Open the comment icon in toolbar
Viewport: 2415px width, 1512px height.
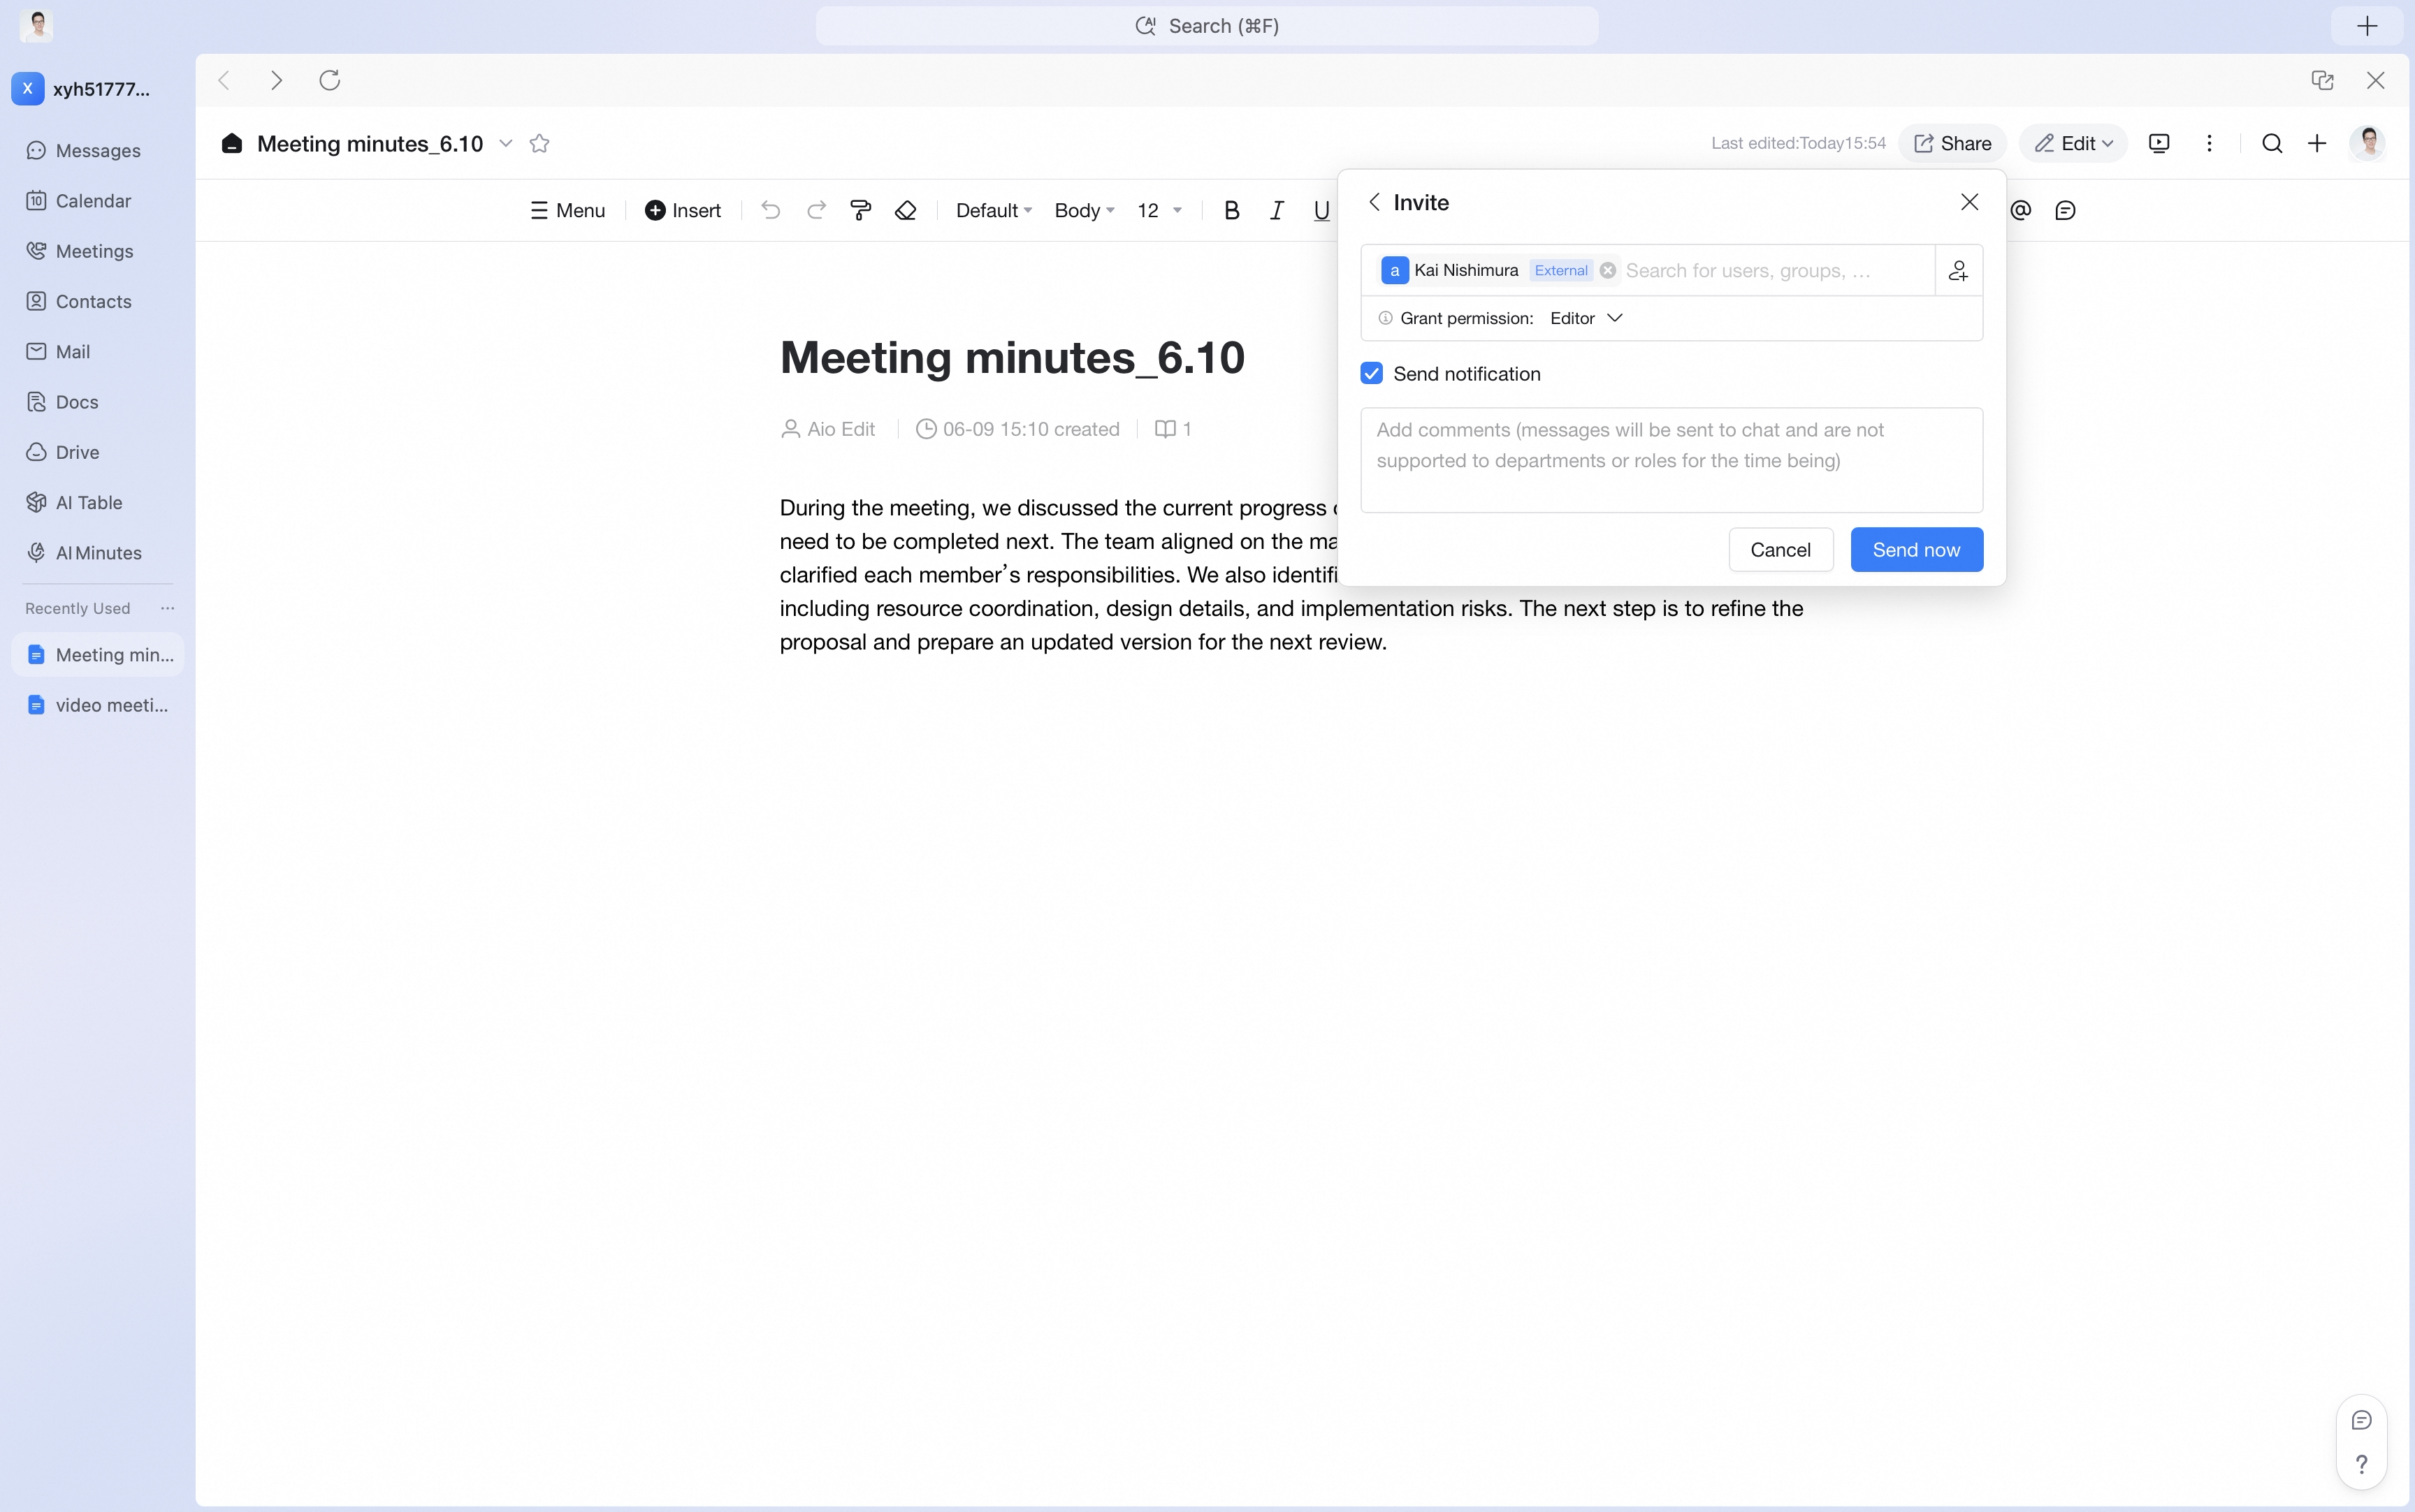coord(2066,210)
